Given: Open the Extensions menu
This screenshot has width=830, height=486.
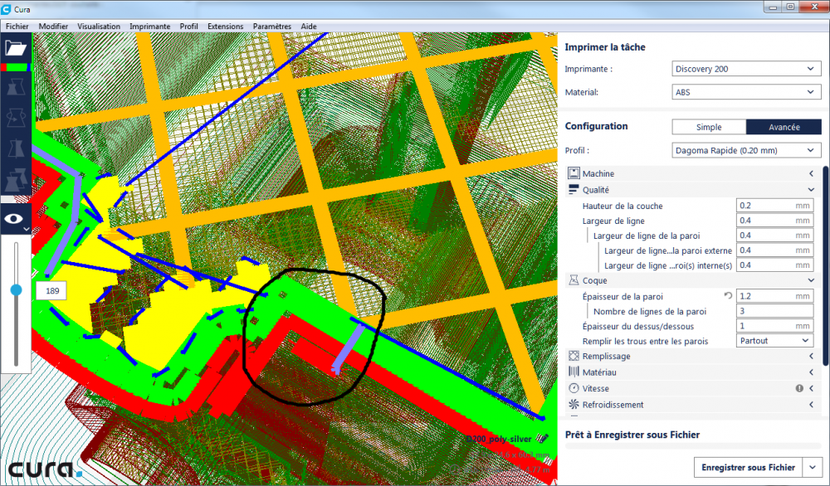Looking at the screenshot, I should pyautogui.click(x=226, y=27).
